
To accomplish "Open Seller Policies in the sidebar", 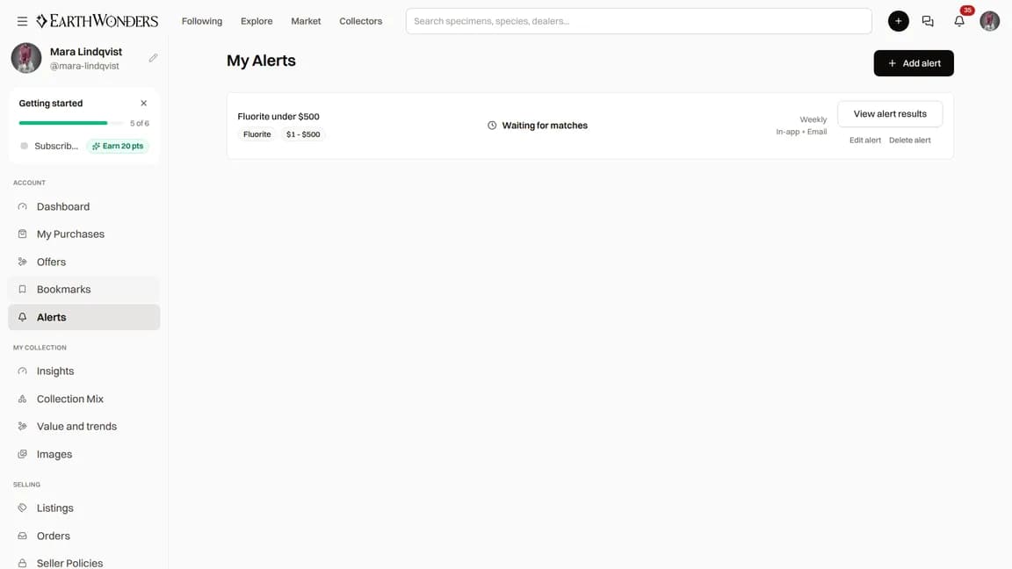I will pos(84,563).
